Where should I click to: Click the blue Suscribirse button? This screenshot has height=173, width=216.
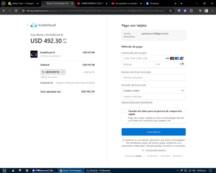[154, 132]
